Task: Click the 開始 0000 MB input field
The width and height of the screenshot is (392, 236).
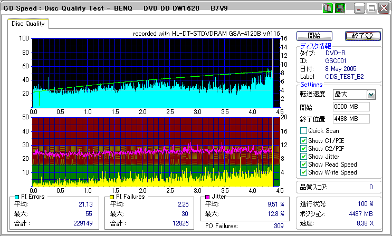Action: [351, 107]
